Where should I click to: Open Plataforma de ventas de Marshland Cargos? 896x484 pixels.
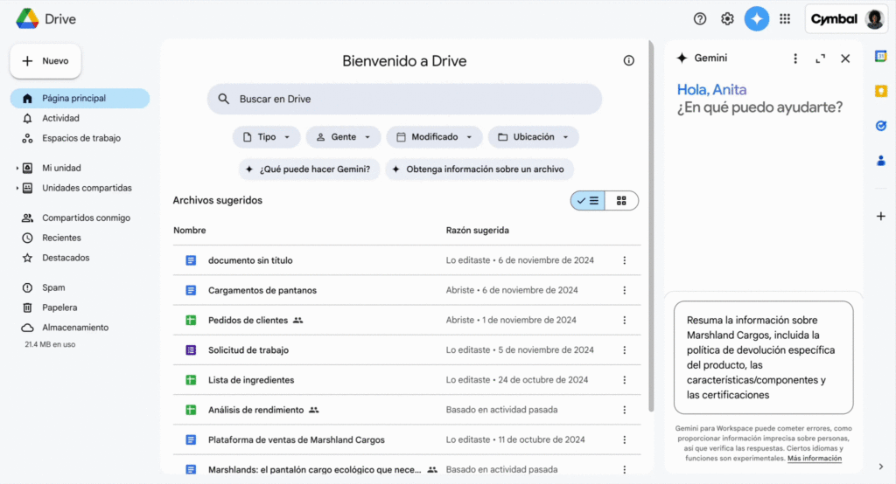point(296,440)
